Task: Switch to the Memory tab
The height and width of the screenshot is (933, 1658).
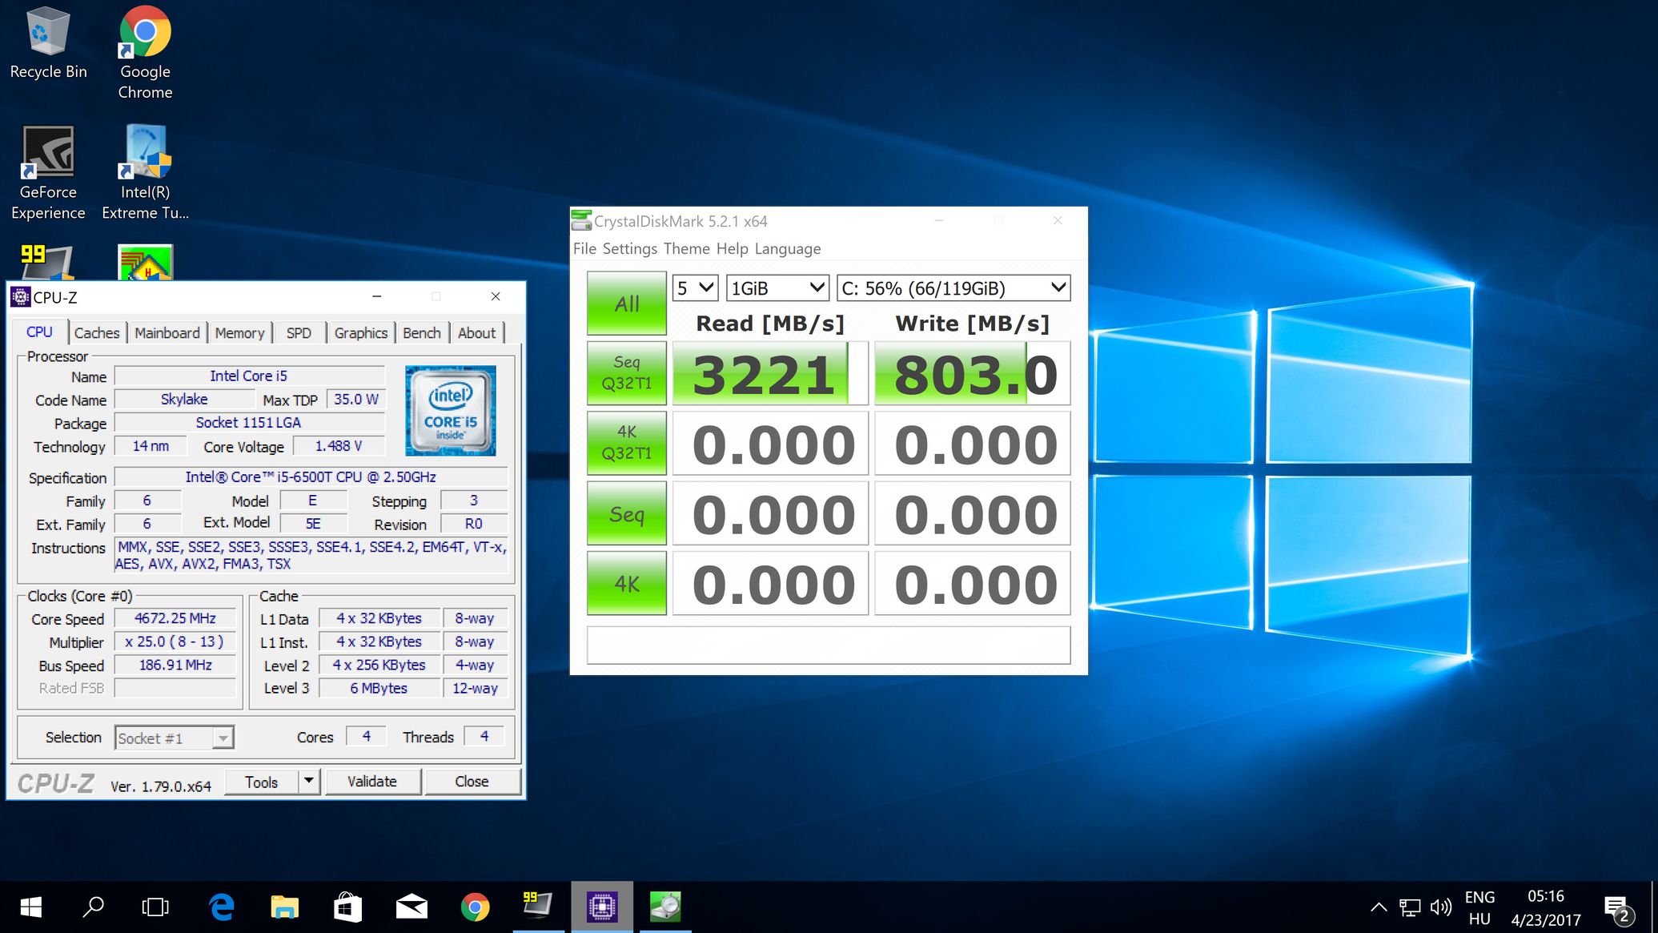Action: (239, 333)
